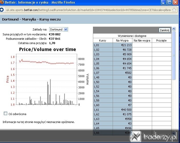
Task: Select the odds cell 1,61
Action: 103,110
